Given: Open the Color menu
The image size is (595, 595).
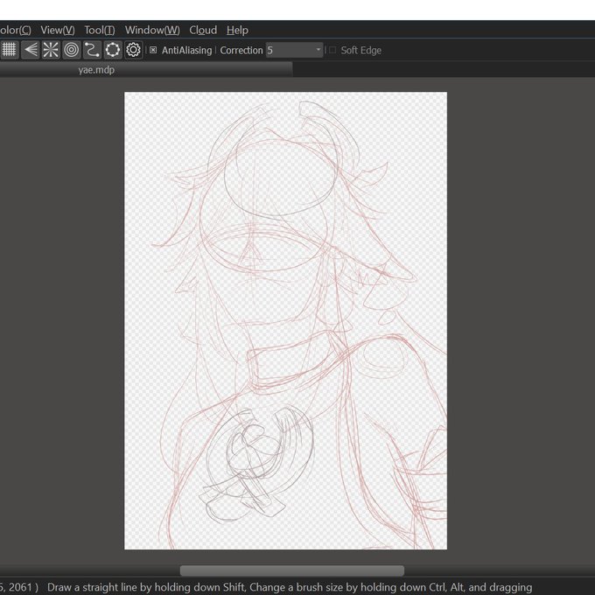Looking at the screenshot, I should [15, 30].
